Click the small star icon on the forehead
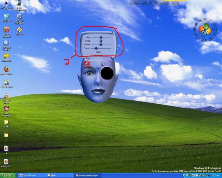The height and width of the screenshot is (178, 222). tap(98, 69)
